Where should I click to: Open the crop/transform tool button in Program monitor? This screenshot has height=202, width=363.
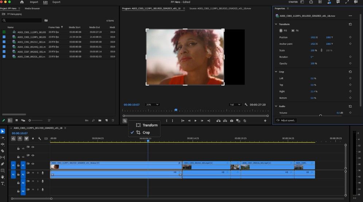pyautogui.click(x=125, y=121)
